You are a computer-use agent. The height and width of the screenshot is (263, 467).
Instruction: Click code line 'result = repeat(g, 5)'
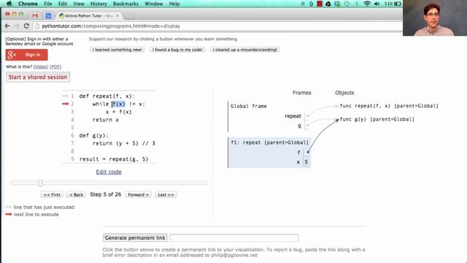point(114,159)
